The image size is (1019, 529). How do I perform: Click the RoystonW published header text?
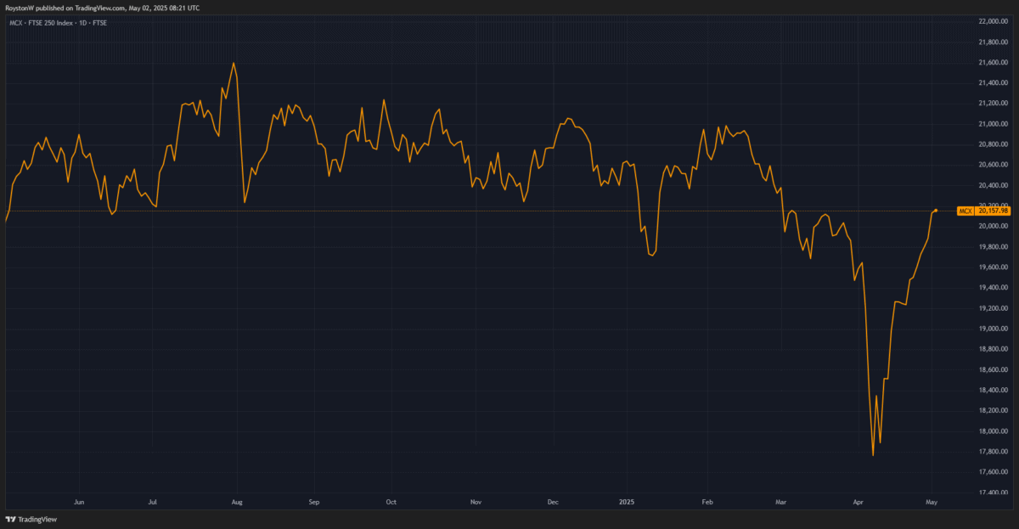pos(102,6)
